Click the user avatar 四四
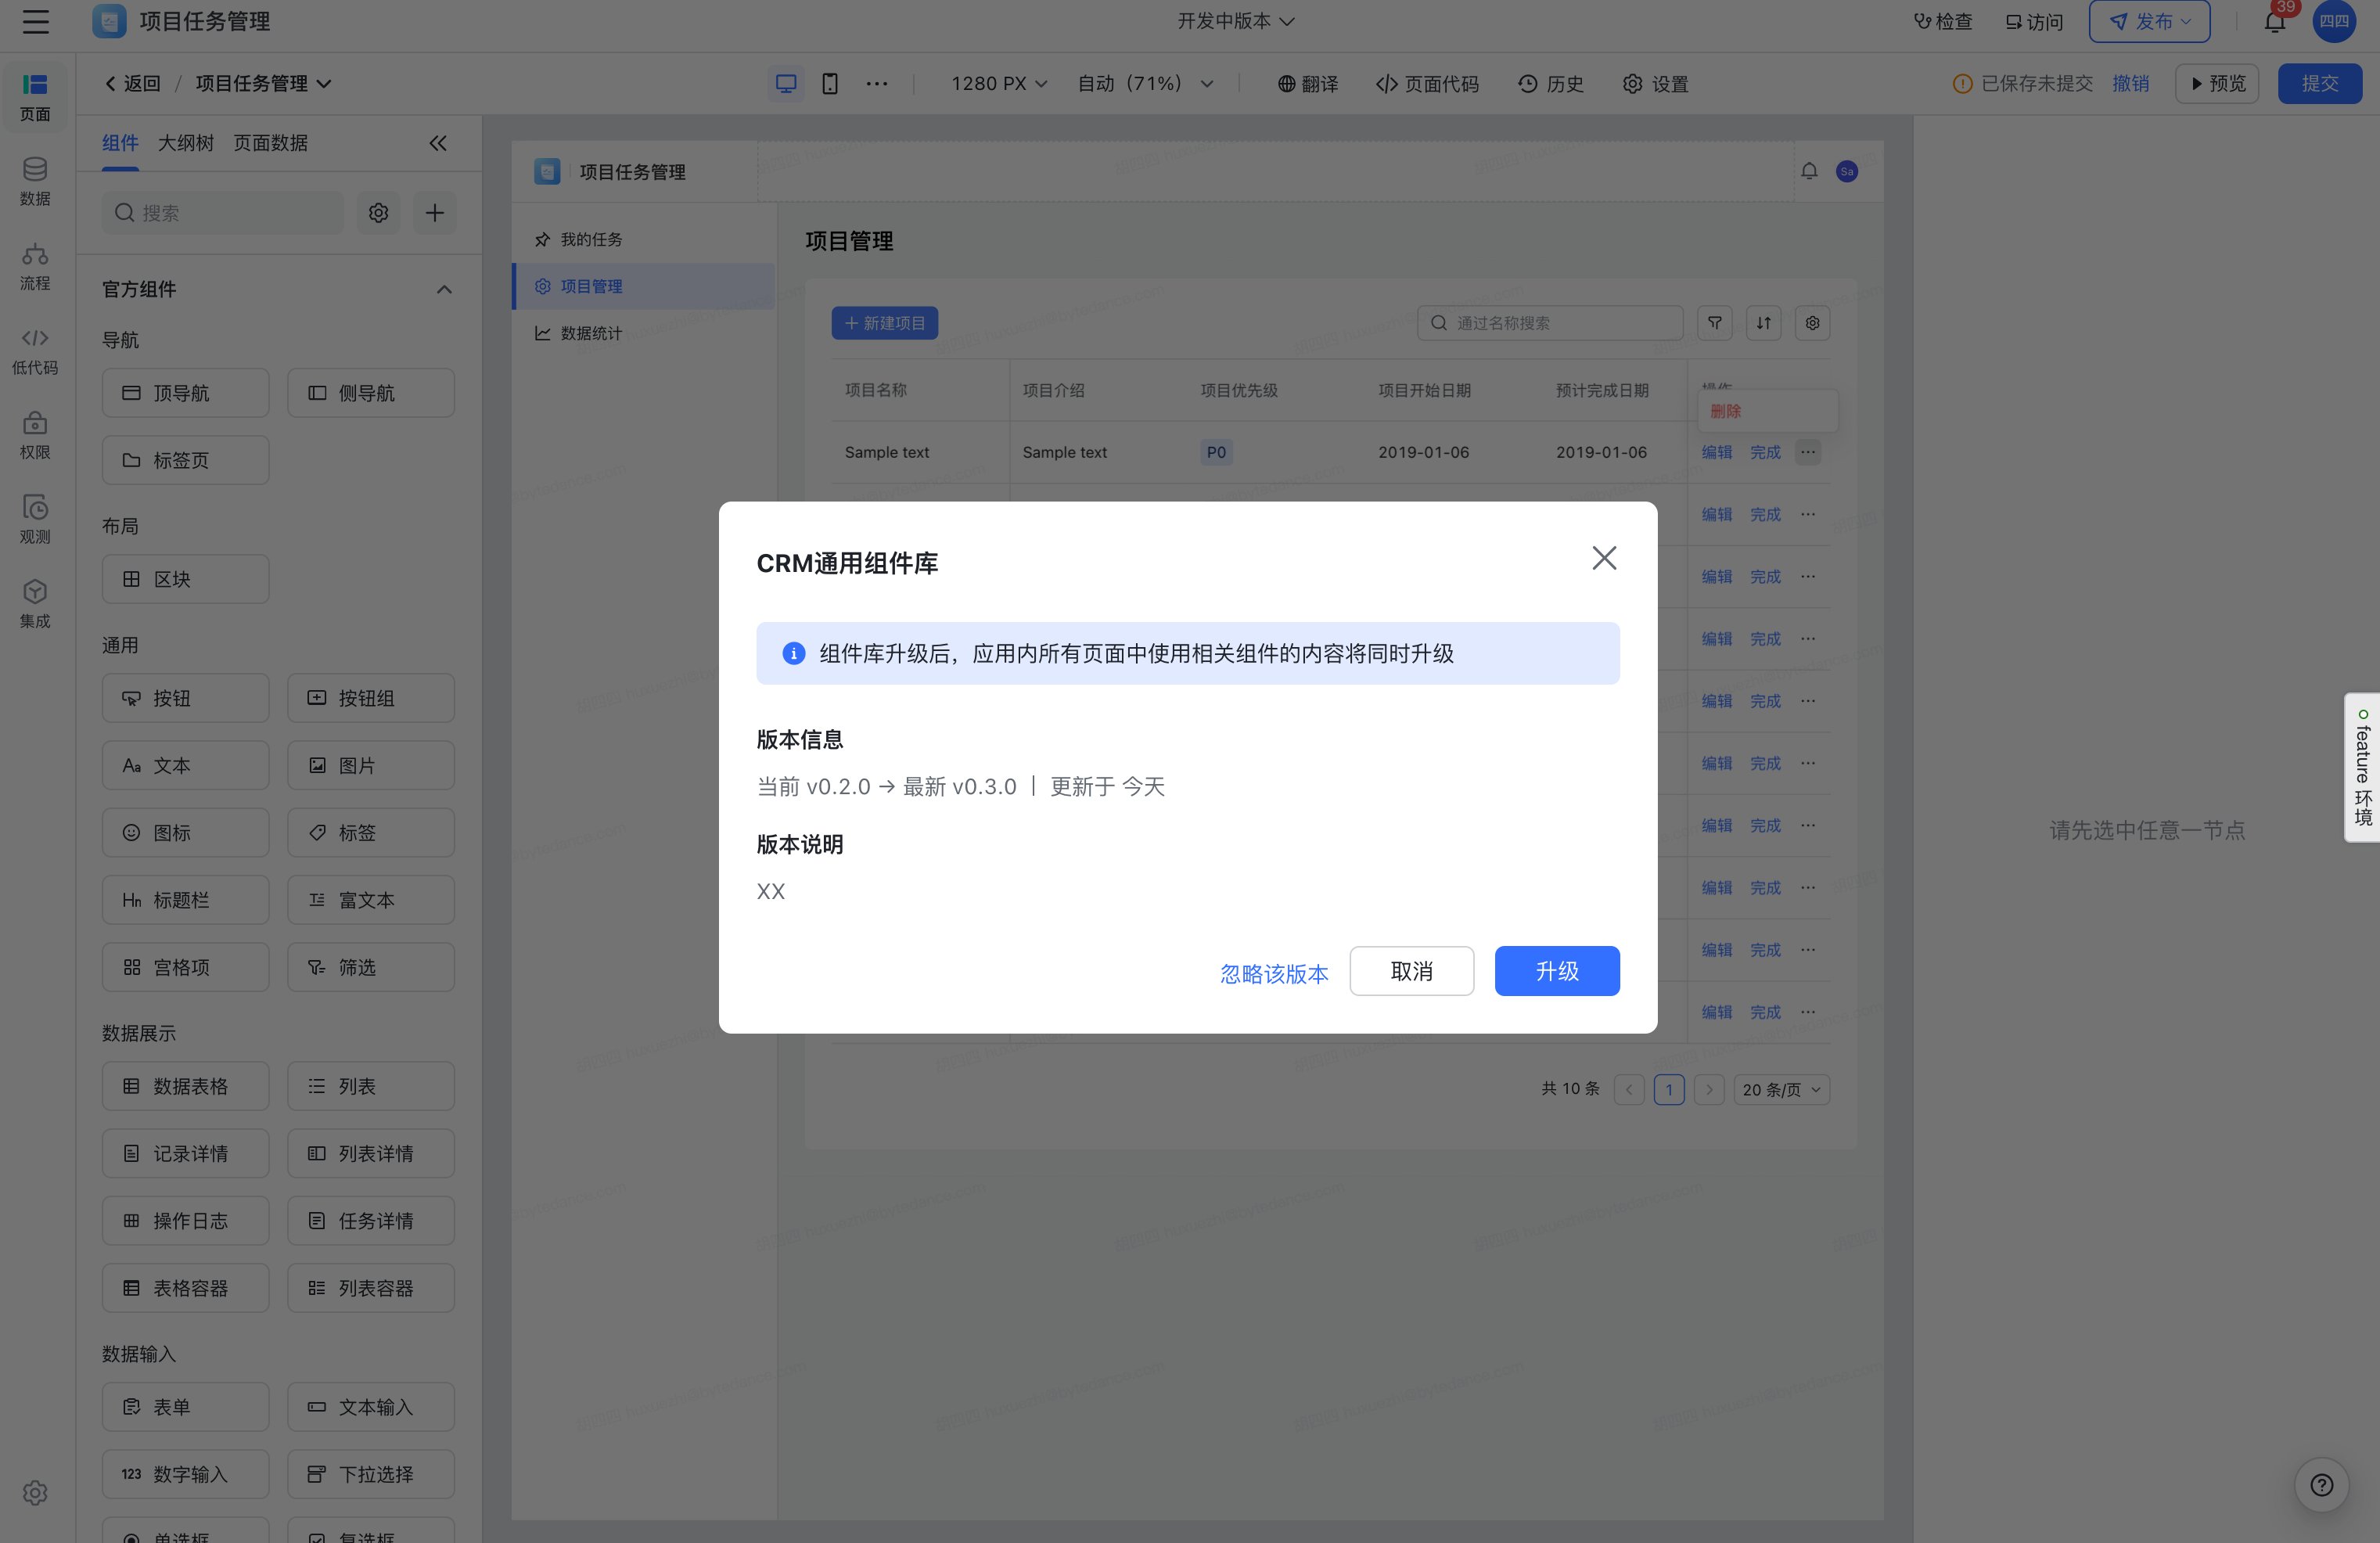This screenshot has height=1543, width=2380. click(x=2334, y=21)
